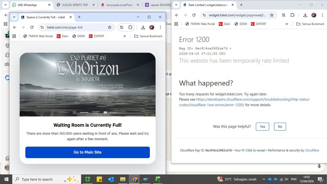Screen dimensions: 327x184
Task: Click the Go to Main Site button
Action: point(87,152)
